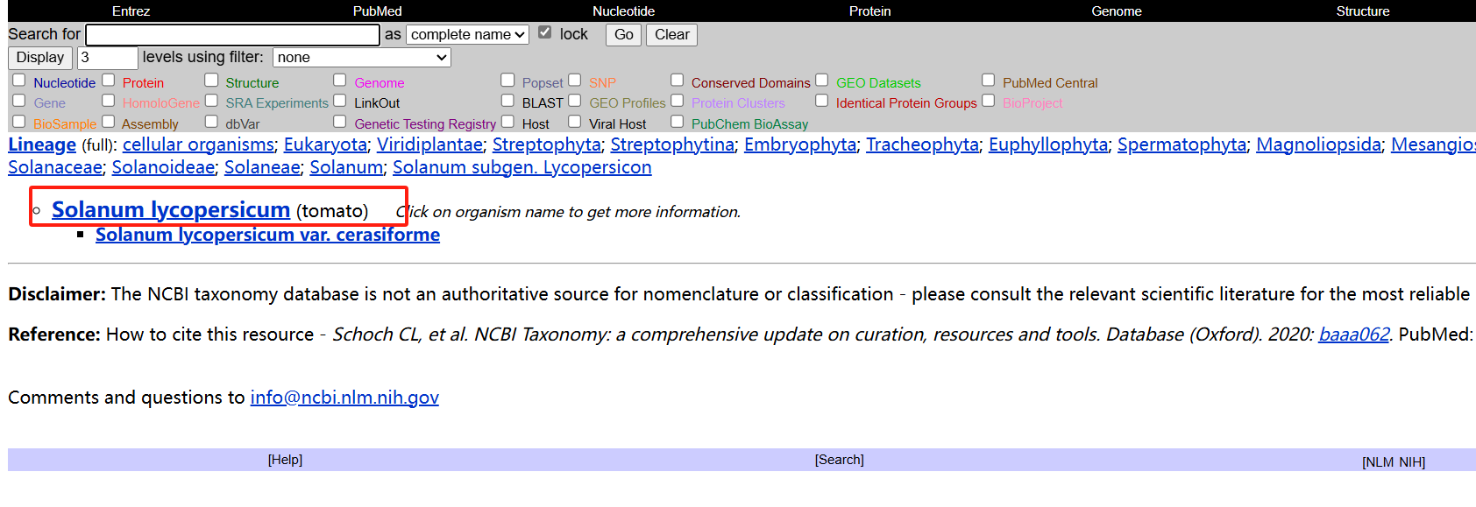Check the Structure checkbox
Image resolution: width=1476 pixels, height=507 pixels.
coord(211,80)
